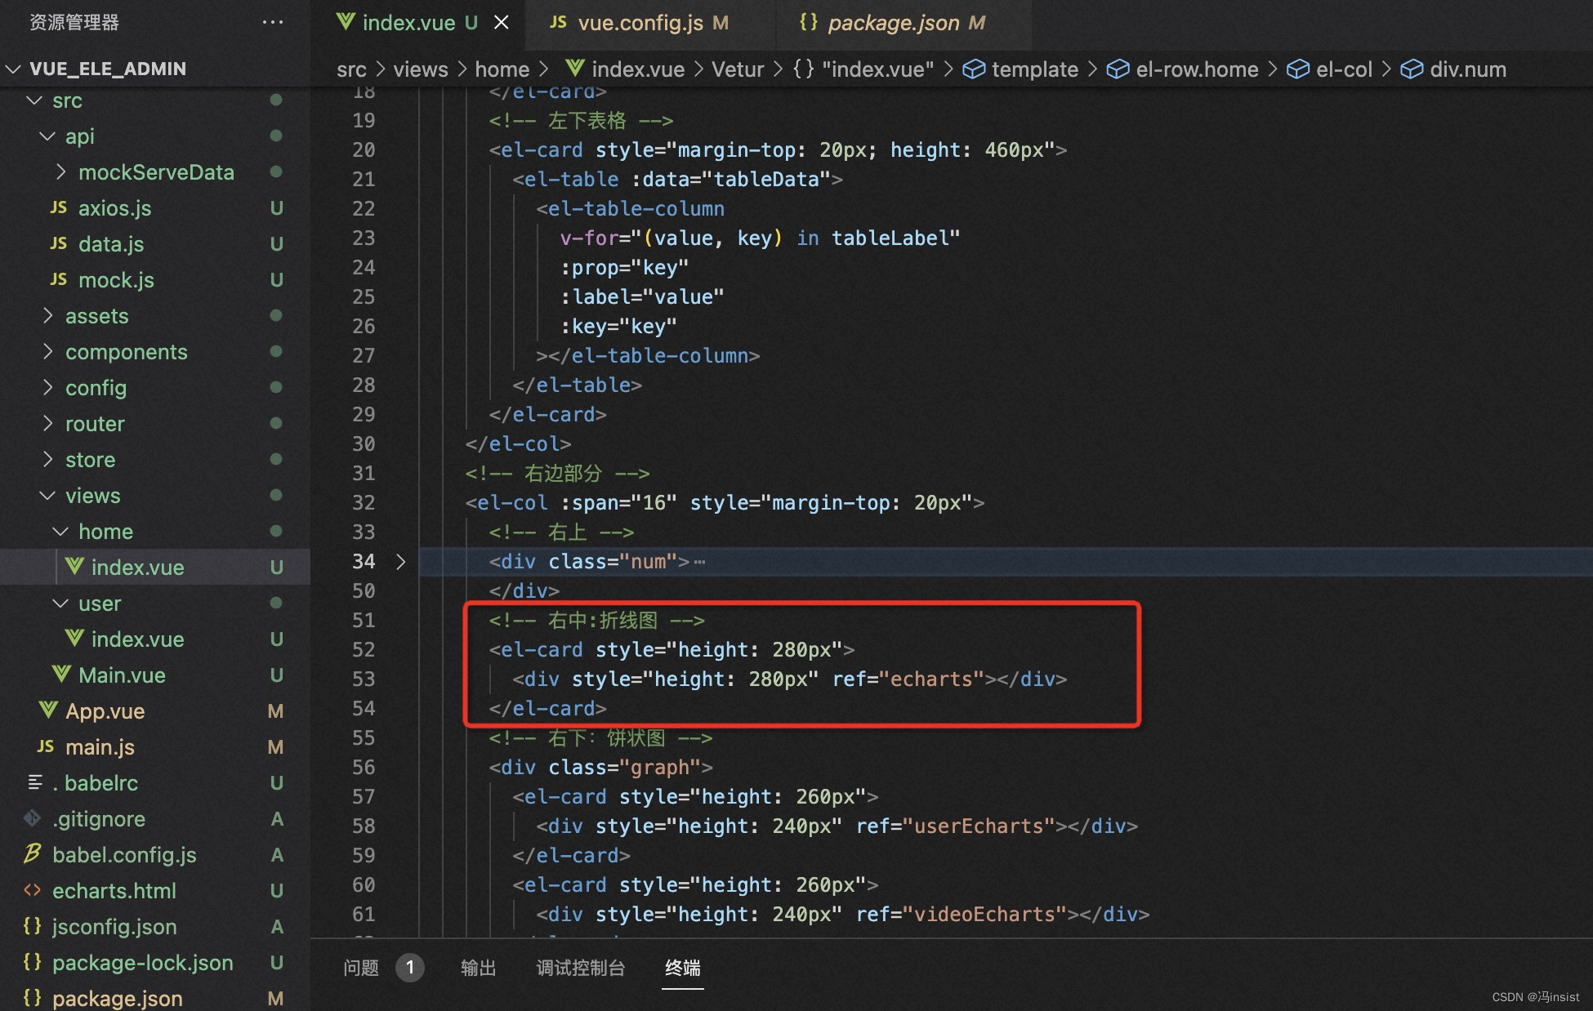Switch to the vue.config.js tab
This screenshot has width=1593, height=1011.
coord(640,23)
